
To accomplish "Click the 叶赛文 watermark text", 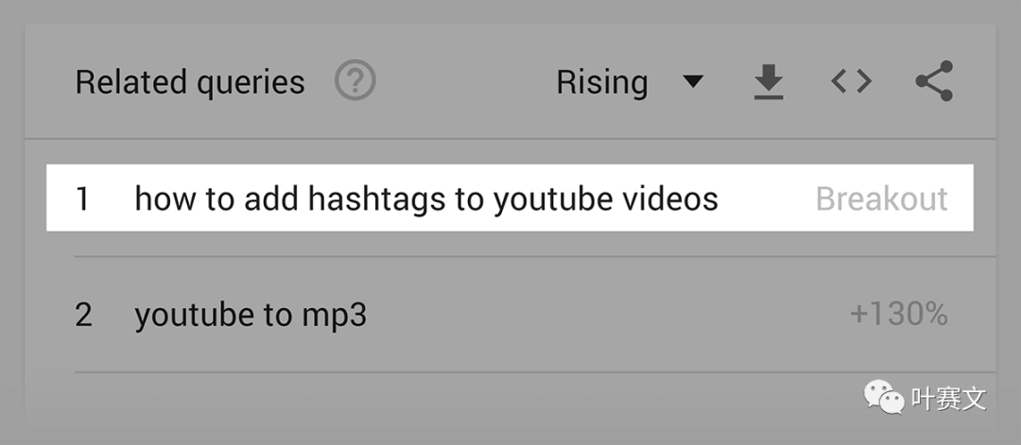I will click(x=949, y=398).
